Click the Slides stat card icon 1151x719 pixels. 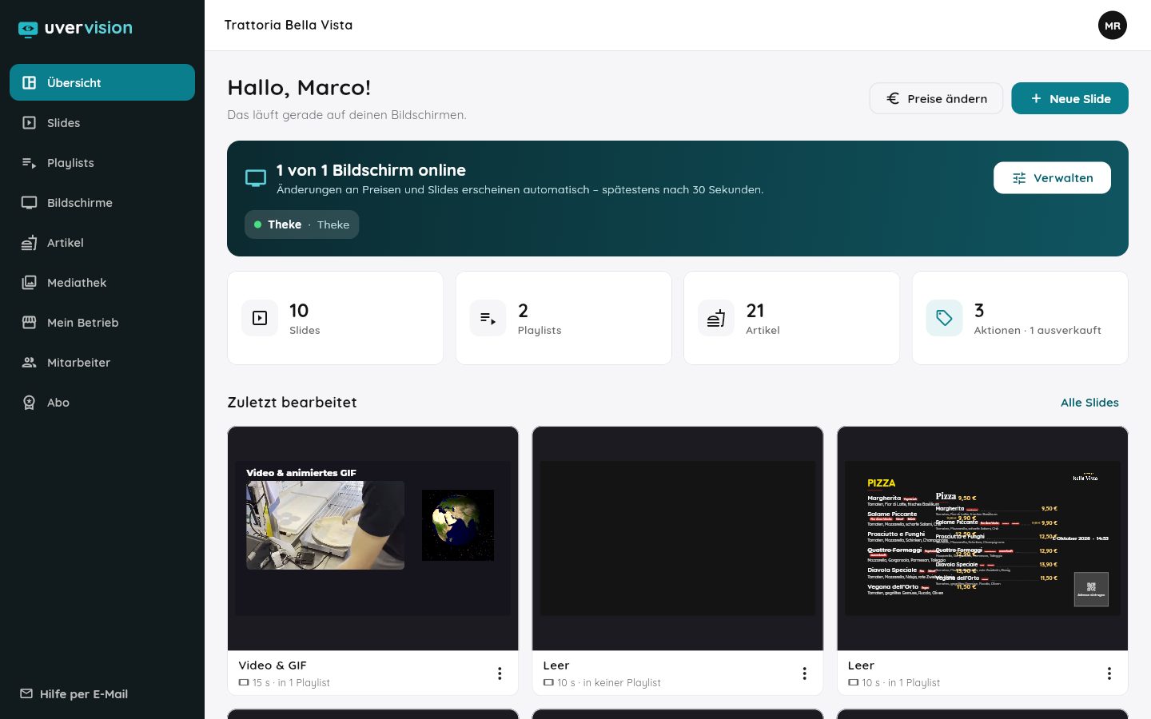pyautogui.click(x=260, y=318)
